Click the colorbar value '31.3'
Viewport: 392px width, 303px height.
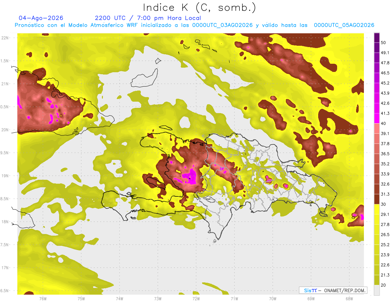385,194
